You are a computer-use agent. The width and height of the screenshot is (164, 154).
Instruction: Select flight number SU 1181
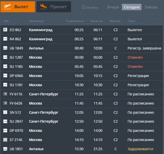16,85
